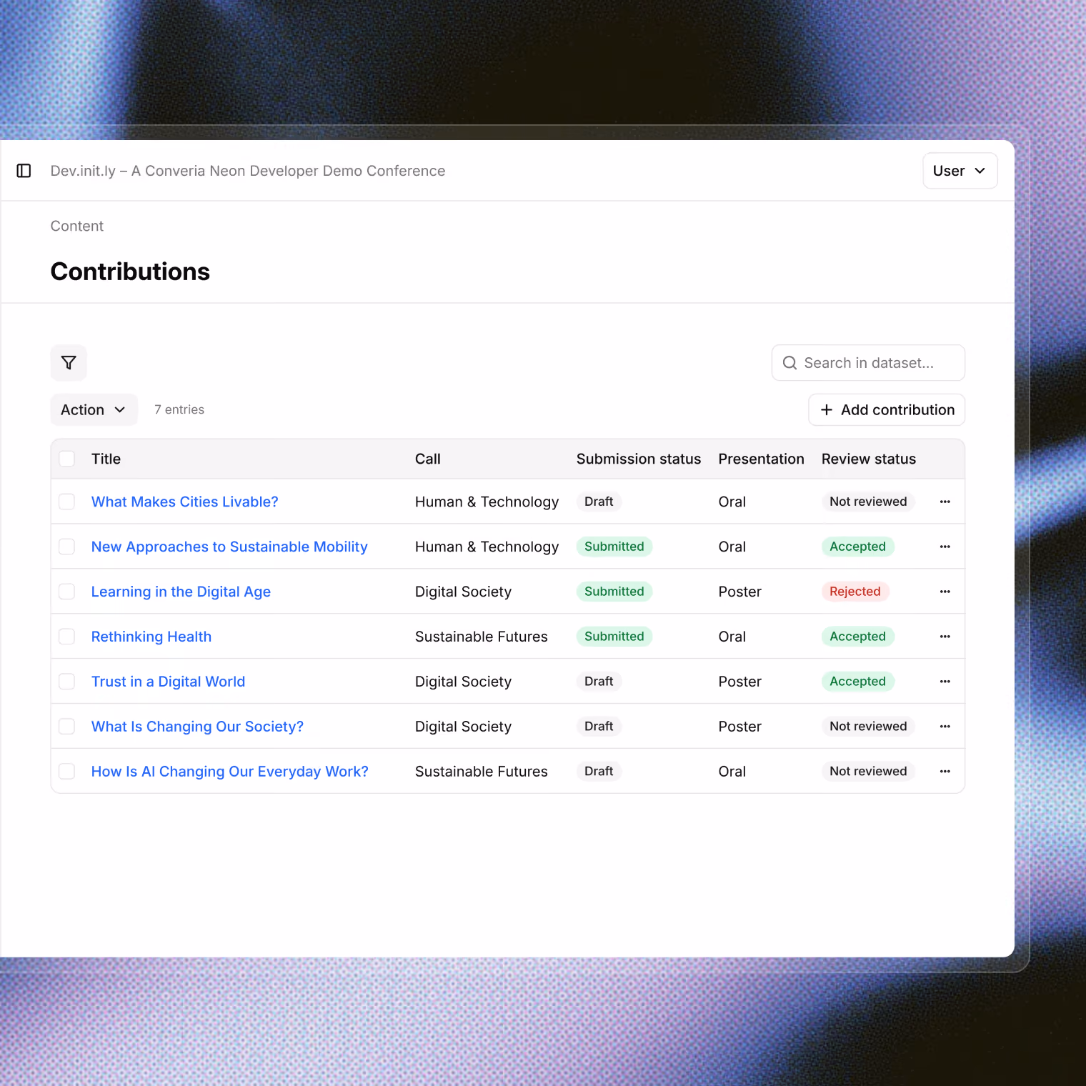This screenshot has height=1086, width=1086.
Task: Check the Trust in a Digital World row
Action: pos(67,682)
